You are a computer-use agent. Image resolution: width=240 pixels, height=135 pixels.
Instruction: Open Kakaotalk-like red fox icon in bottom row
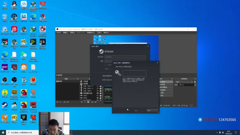(33, 118)
